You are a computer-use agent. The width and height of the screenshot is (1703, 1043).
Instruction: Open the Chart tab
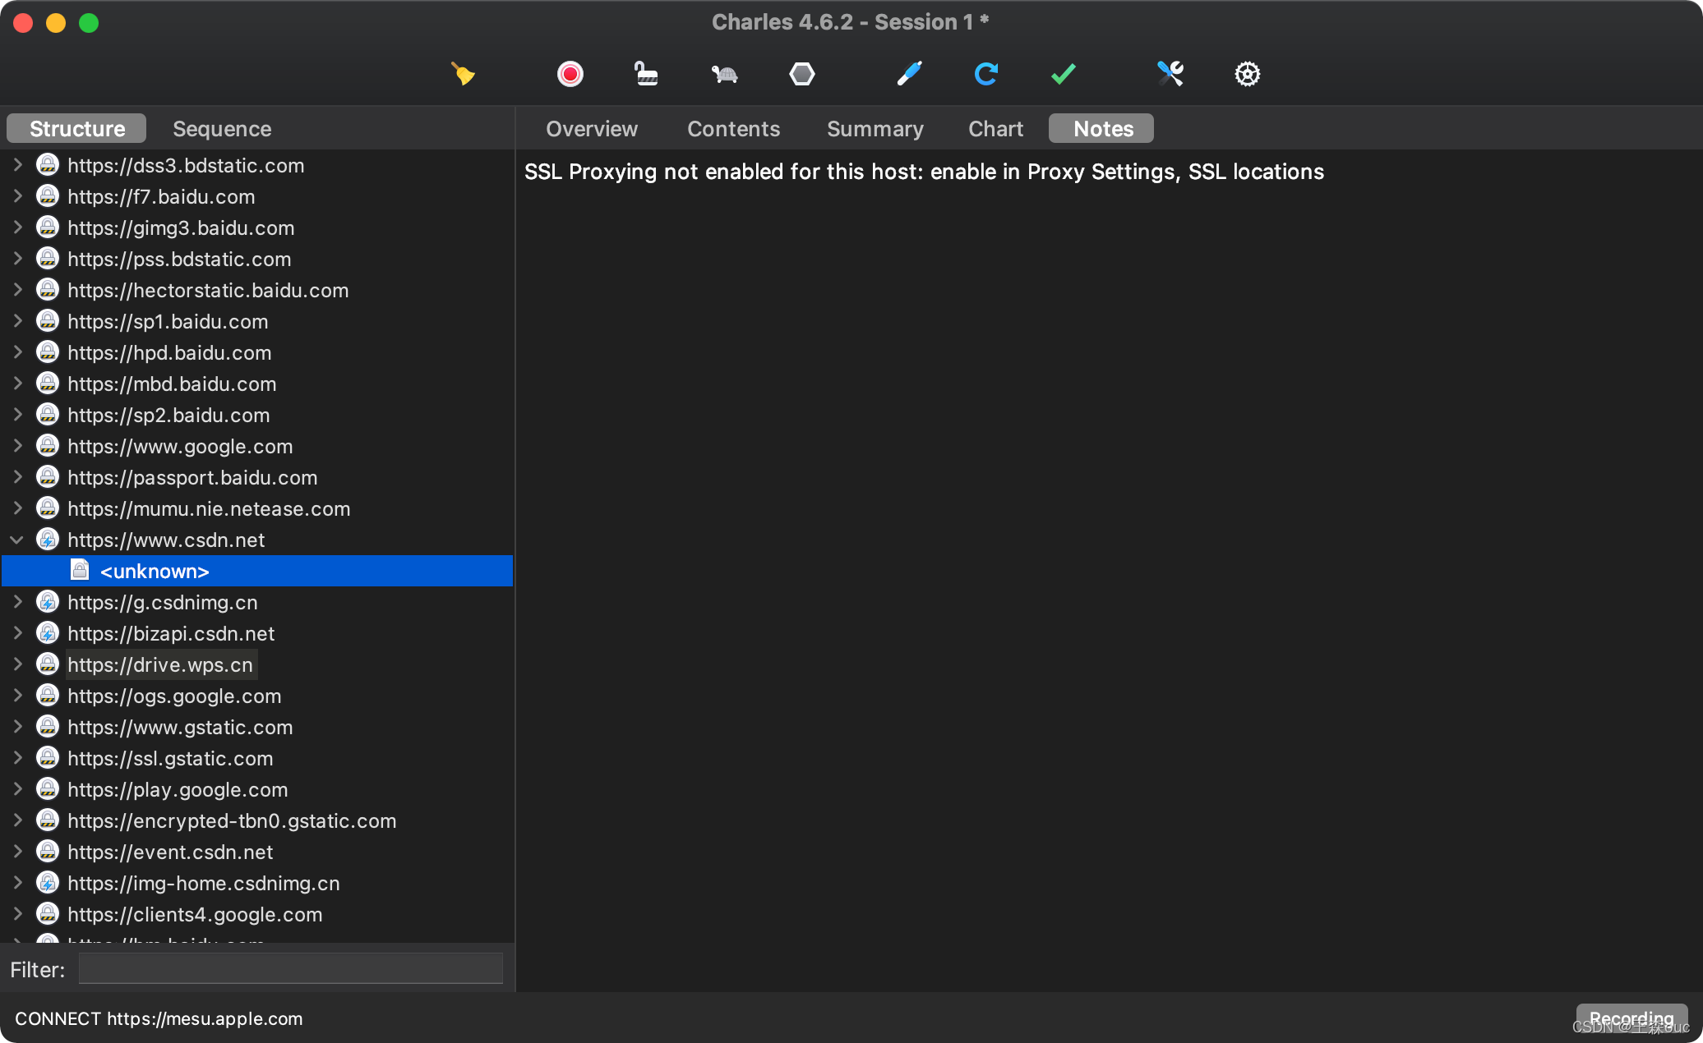(x=995, y=129)
